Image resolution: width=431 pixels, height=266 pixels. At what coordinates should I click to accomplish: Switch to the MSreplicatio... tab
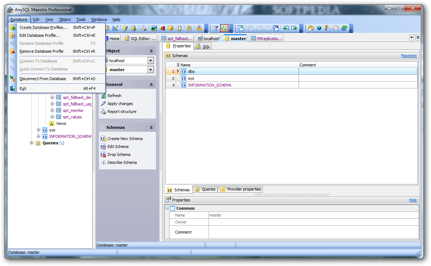266,38
